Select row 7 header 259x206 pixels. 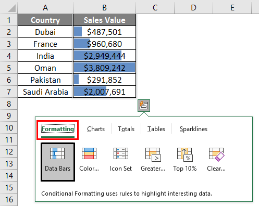coord(9,92)
